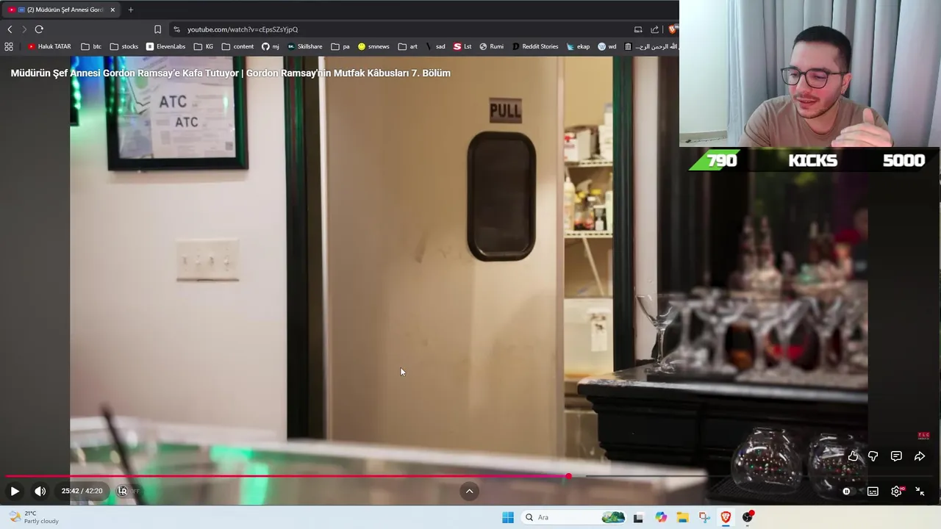Viewport: 941px width, 529px height.
Task: Open the Reddit Stories bookmark
Action: pyautogui.click(x=534, y=46)
